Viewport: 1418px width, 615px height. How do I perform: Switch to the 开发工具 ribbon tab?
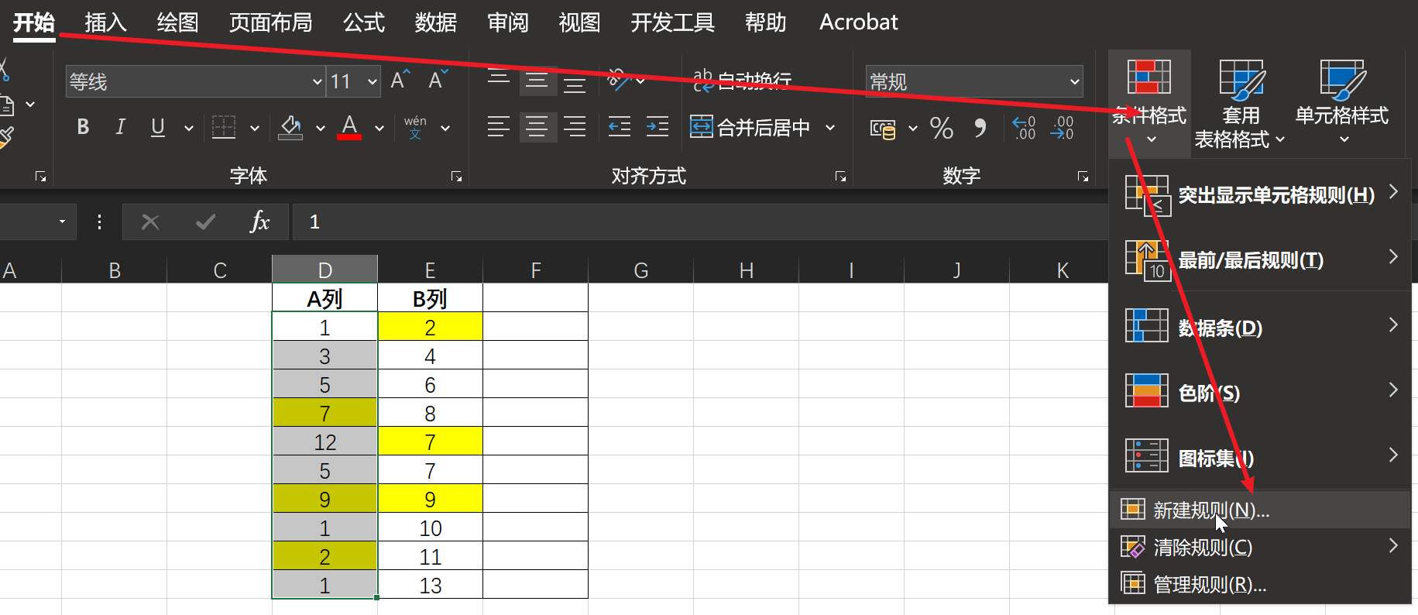tap(672, 22)
